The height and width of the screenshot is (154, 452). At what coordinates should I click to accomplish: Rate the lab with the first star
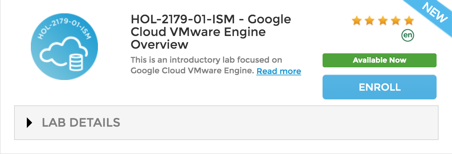(356, 21)
